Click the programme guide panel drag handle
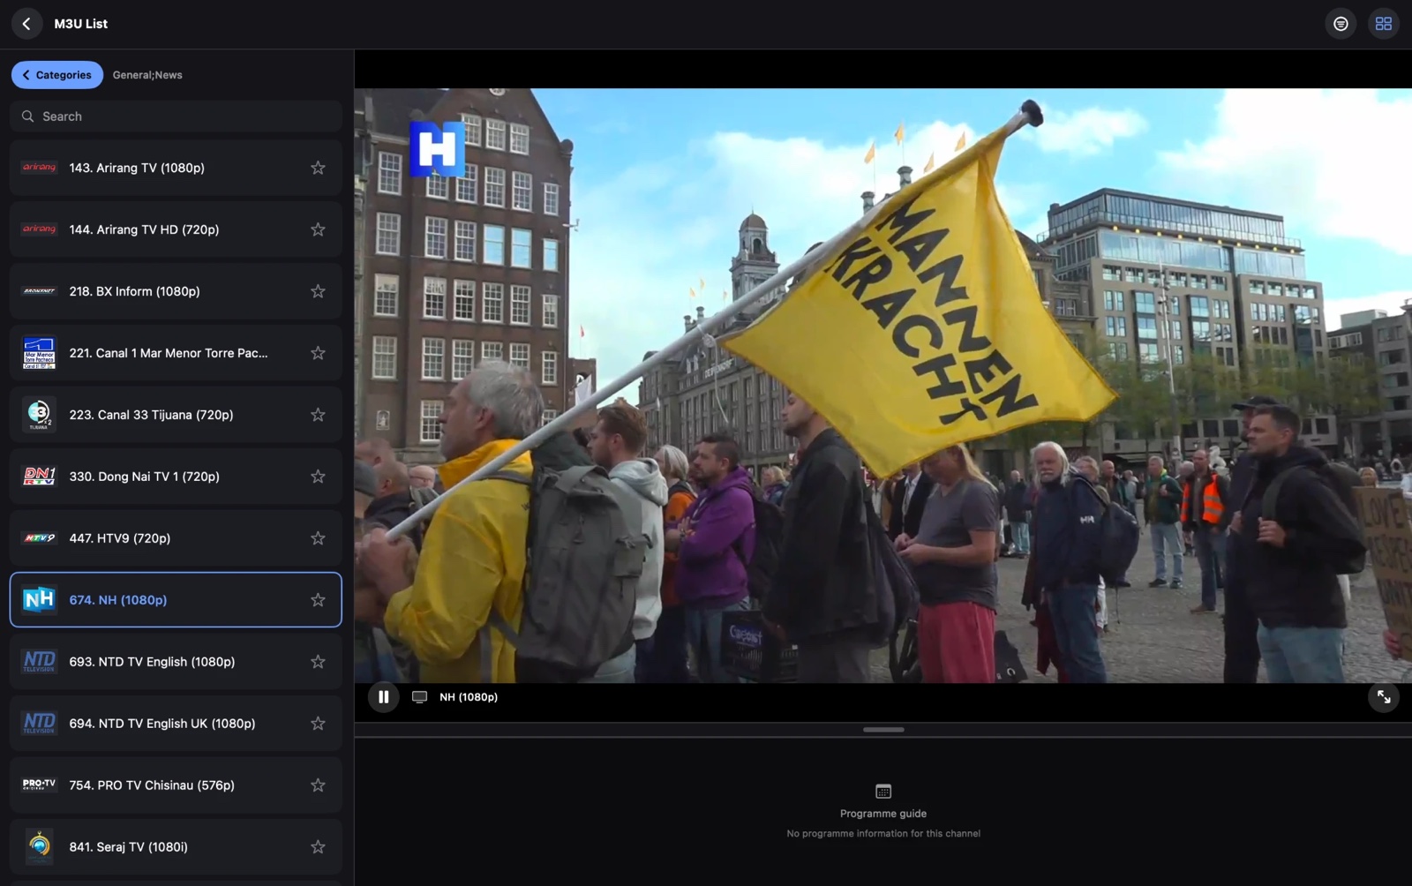The width and height of the screenshot is (1412, 886). [x=883, y=730]
